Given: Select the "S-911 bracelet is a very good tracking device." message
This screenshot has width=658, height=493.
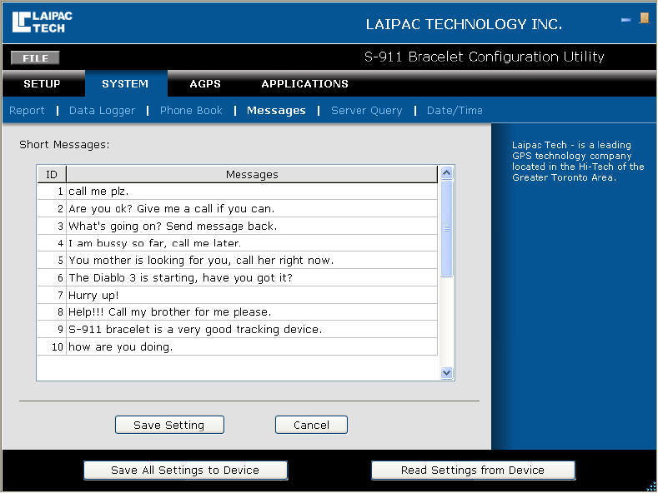Looking at the screenshot, I should tap(252, 330).
